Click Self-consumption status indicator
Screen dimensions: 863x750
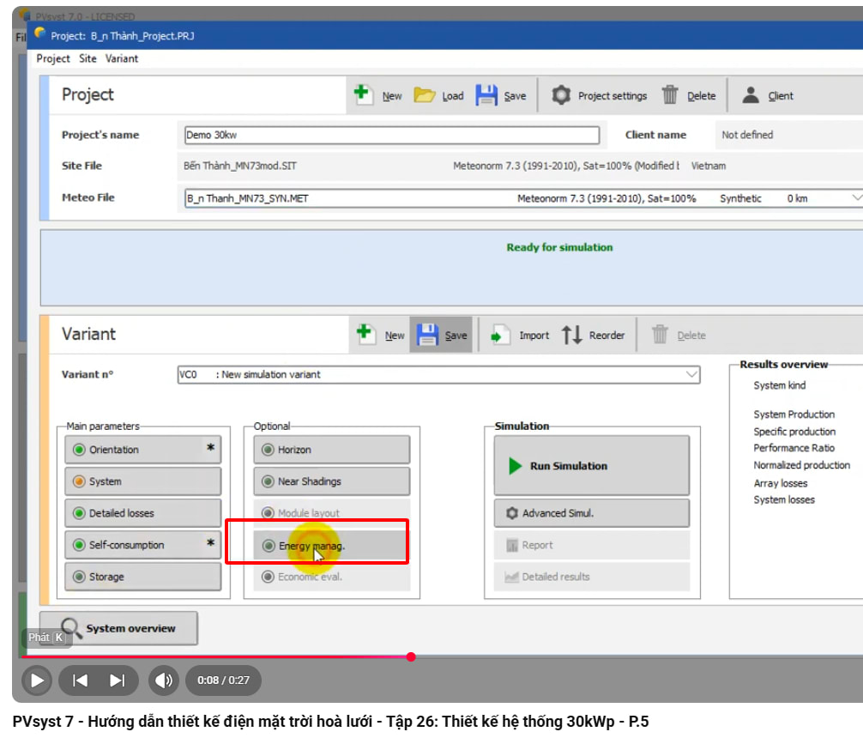pyautogui.click(x=79, y=545)
